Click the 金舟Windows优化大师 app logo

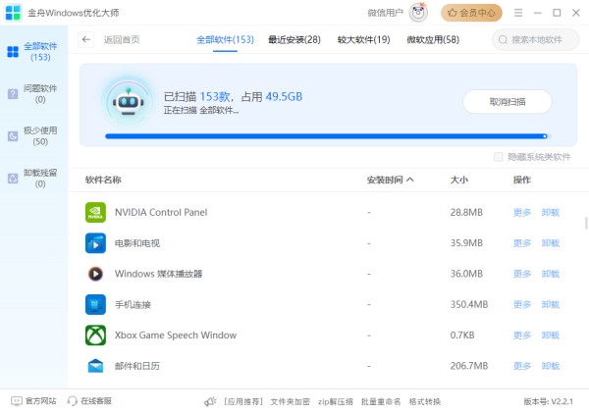point(13,13)
